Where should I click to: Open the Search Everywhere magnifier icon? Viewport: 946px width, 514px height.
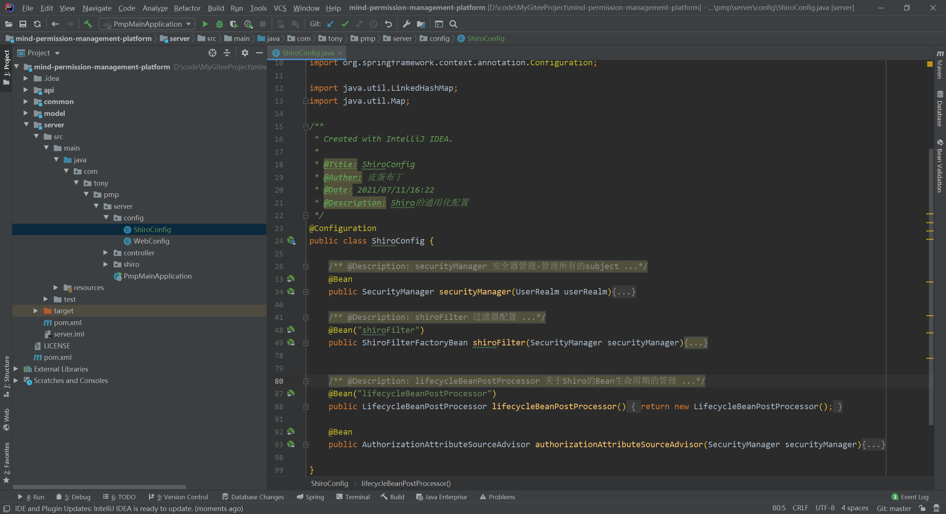(x=453, y=24)
